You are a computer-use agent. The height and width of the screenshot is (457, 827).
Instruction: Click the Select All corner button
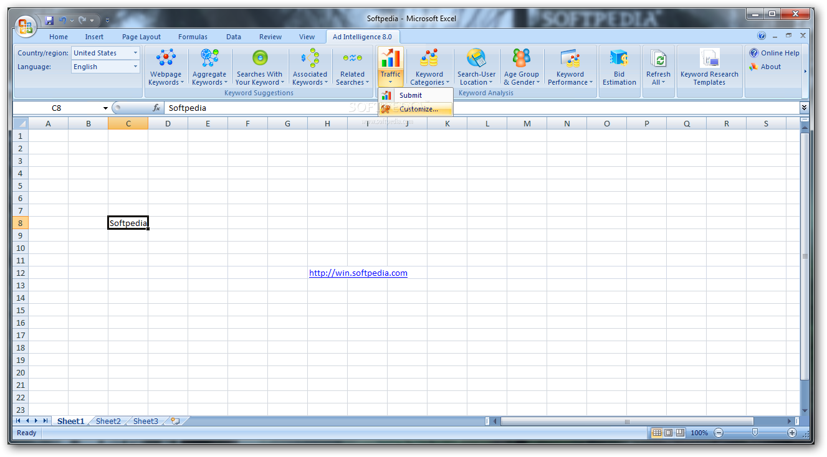[x=21, y=123]
